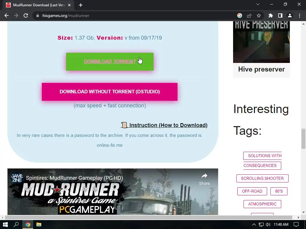The height and width of the screenshot is (229, 306).
Task: Click the scroll icon beside Instruction link
Action: (124, 125)
